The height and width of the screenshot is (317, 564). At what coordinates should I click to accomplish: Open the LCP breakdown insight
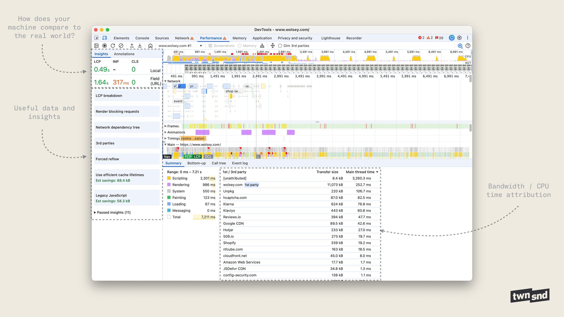pyautogui.click(x=127, y=96)
